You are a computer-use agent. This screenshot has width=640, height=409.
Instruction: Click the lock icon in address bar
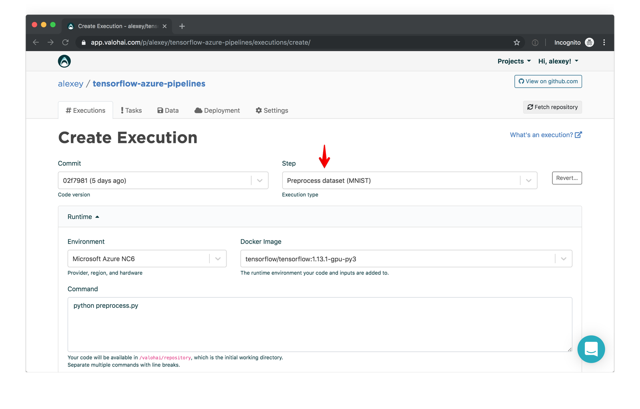click(x=84, y=42)
